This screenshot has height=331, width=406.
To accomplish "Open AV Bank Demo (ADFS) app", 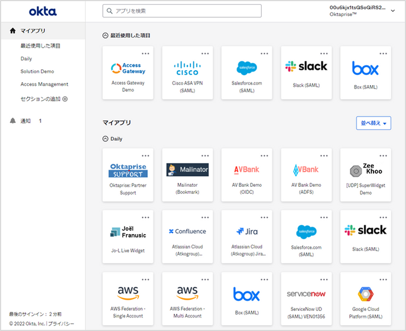I will 306,175.
